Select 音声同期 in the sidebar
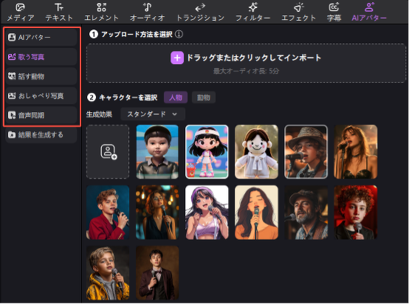 tap(41, 115)
